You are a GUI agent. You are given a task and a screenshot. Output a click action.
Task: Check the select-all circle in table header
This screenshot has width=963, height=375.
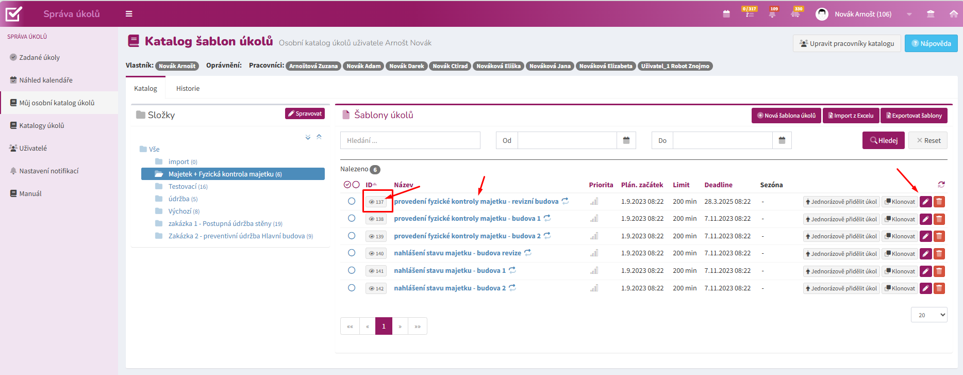click(347, 185)
